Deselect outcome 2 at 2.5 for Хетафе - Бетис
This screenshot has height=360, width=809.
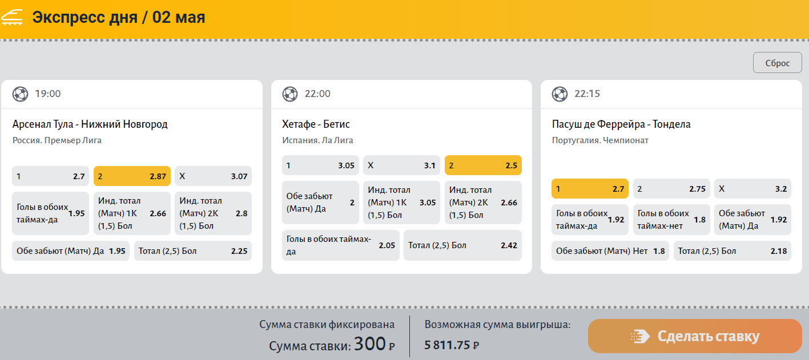pyautogui.click(x=483, y=165)
